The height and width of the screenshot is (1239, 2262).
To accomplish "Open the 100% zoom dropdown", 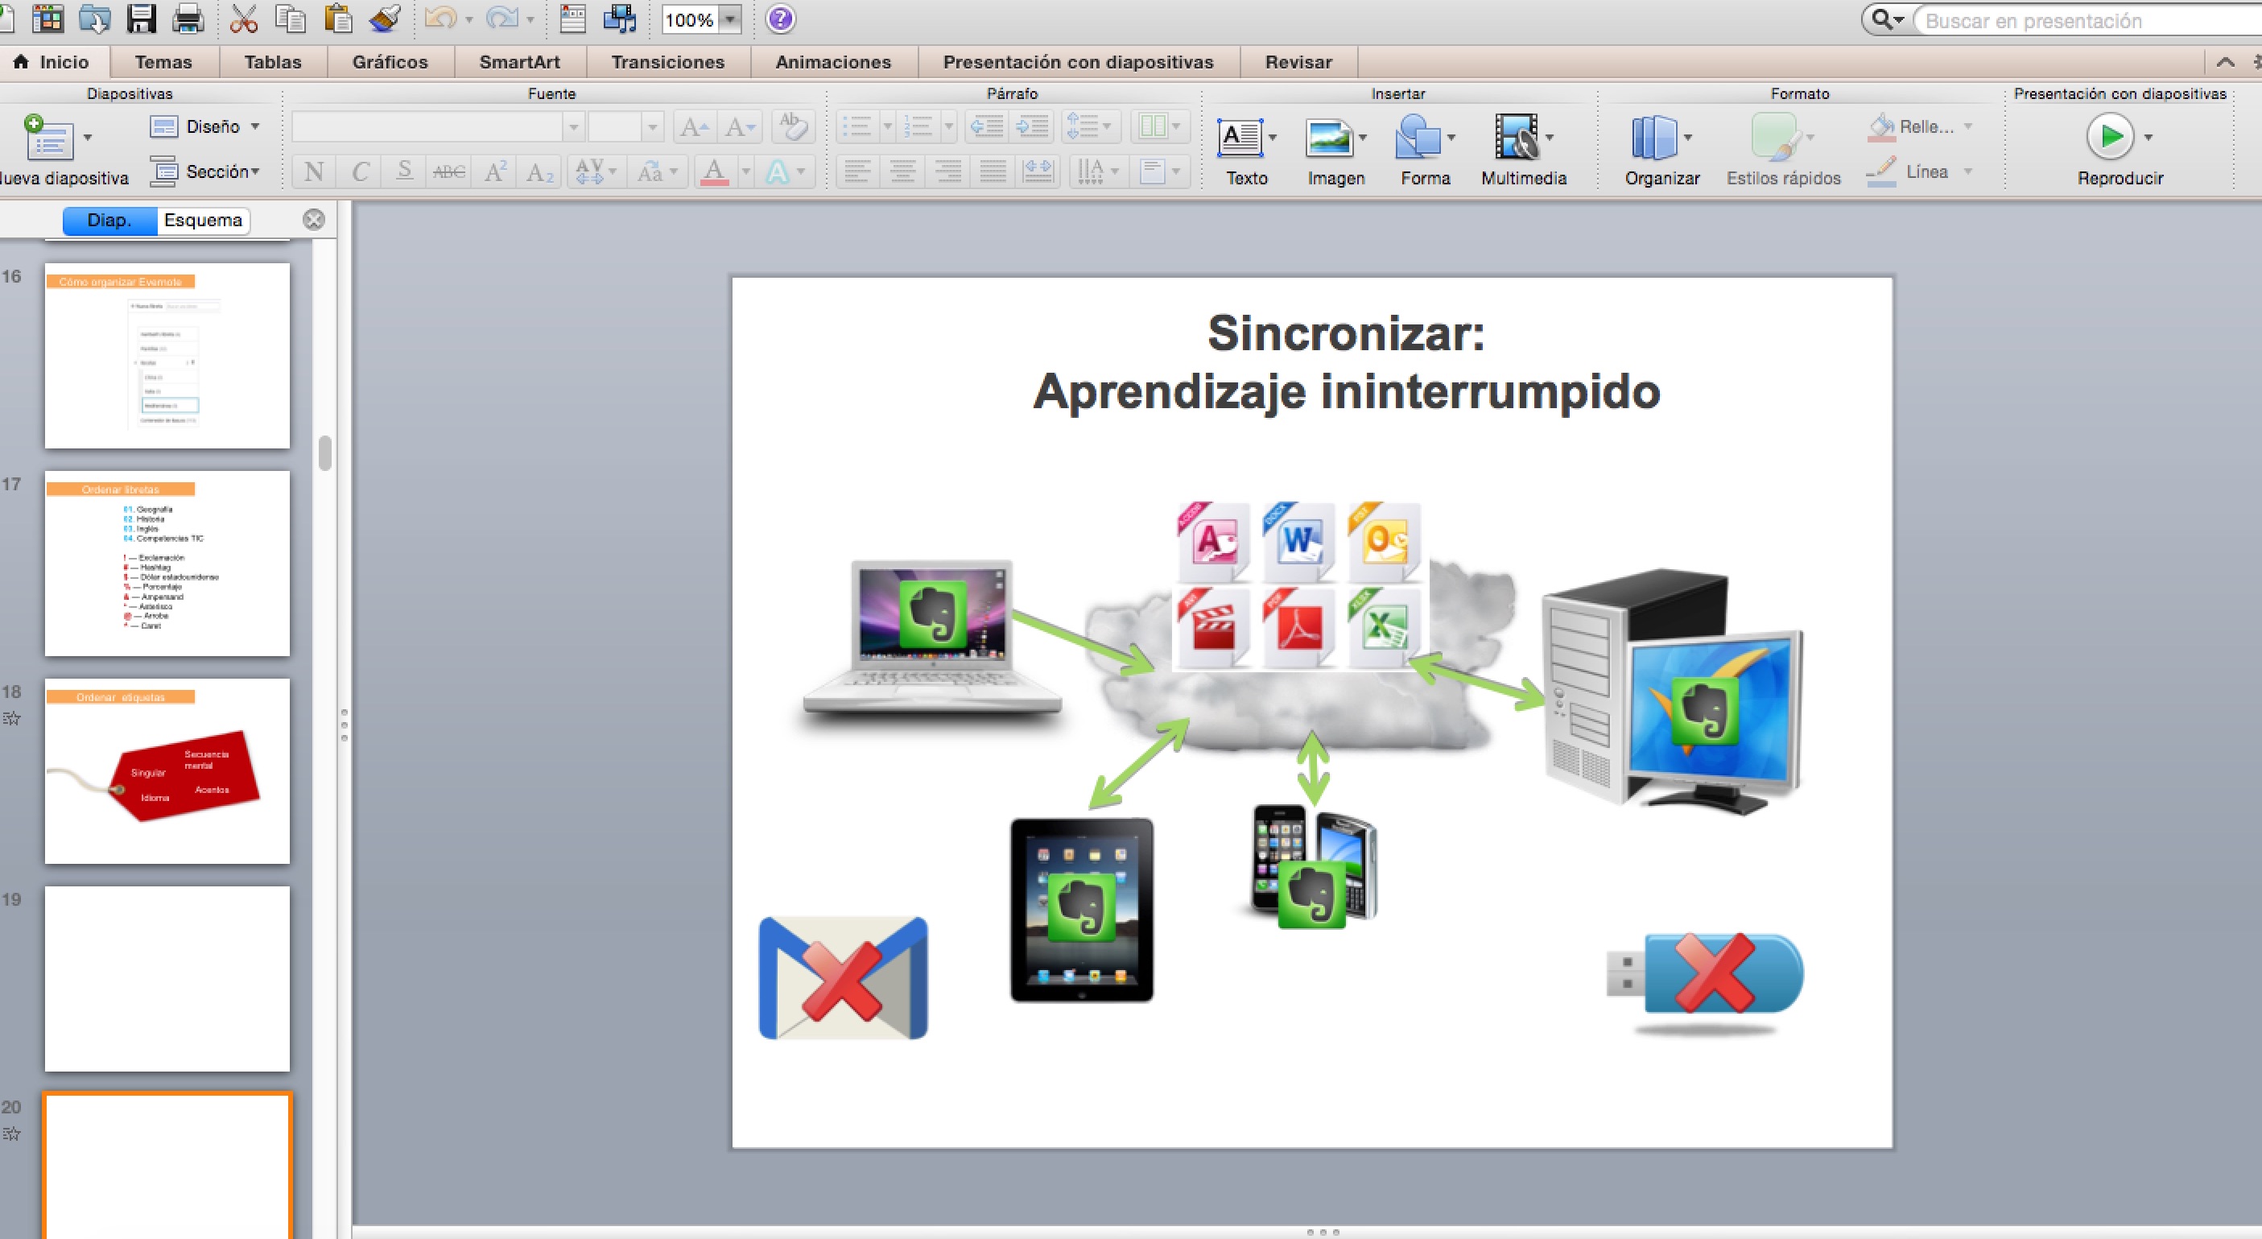I will pyautogui.click(x=729, y=20).
